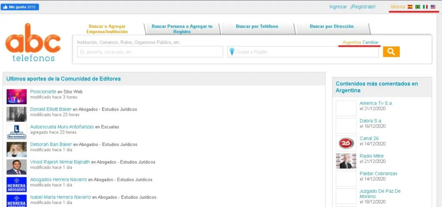This screenshot has height=207, width=442.
Task: Click the Facebook 'Me gusta' like button
Action: click(x=20, y=7)
